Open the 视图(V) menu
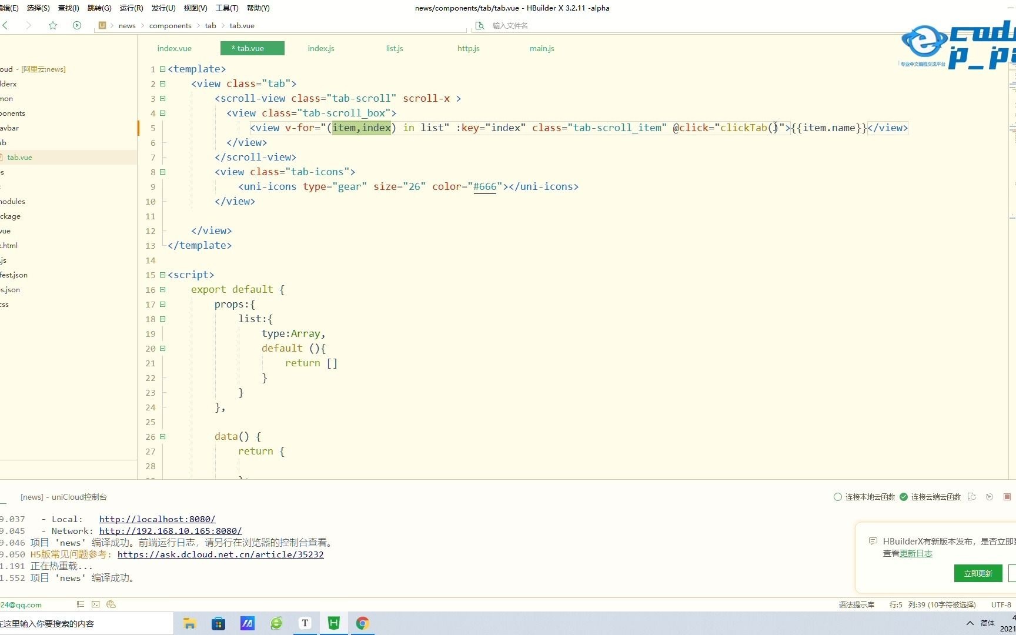This screenshot has width=1016, height=635. [x=195, y=8]
